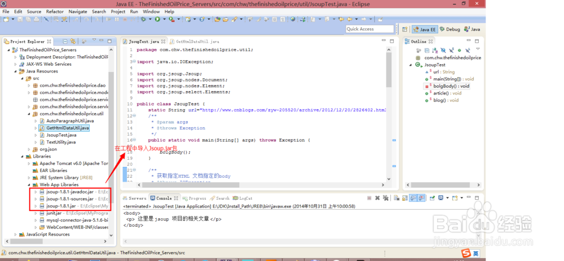Switch to the Java perspective
This screenshot has height=261, width=564.
coord(472,29)
